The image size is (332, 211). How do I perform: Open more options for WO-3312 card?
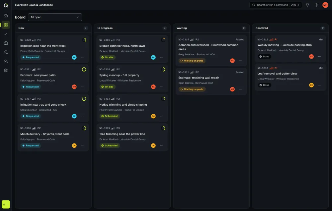click(319, 56)
